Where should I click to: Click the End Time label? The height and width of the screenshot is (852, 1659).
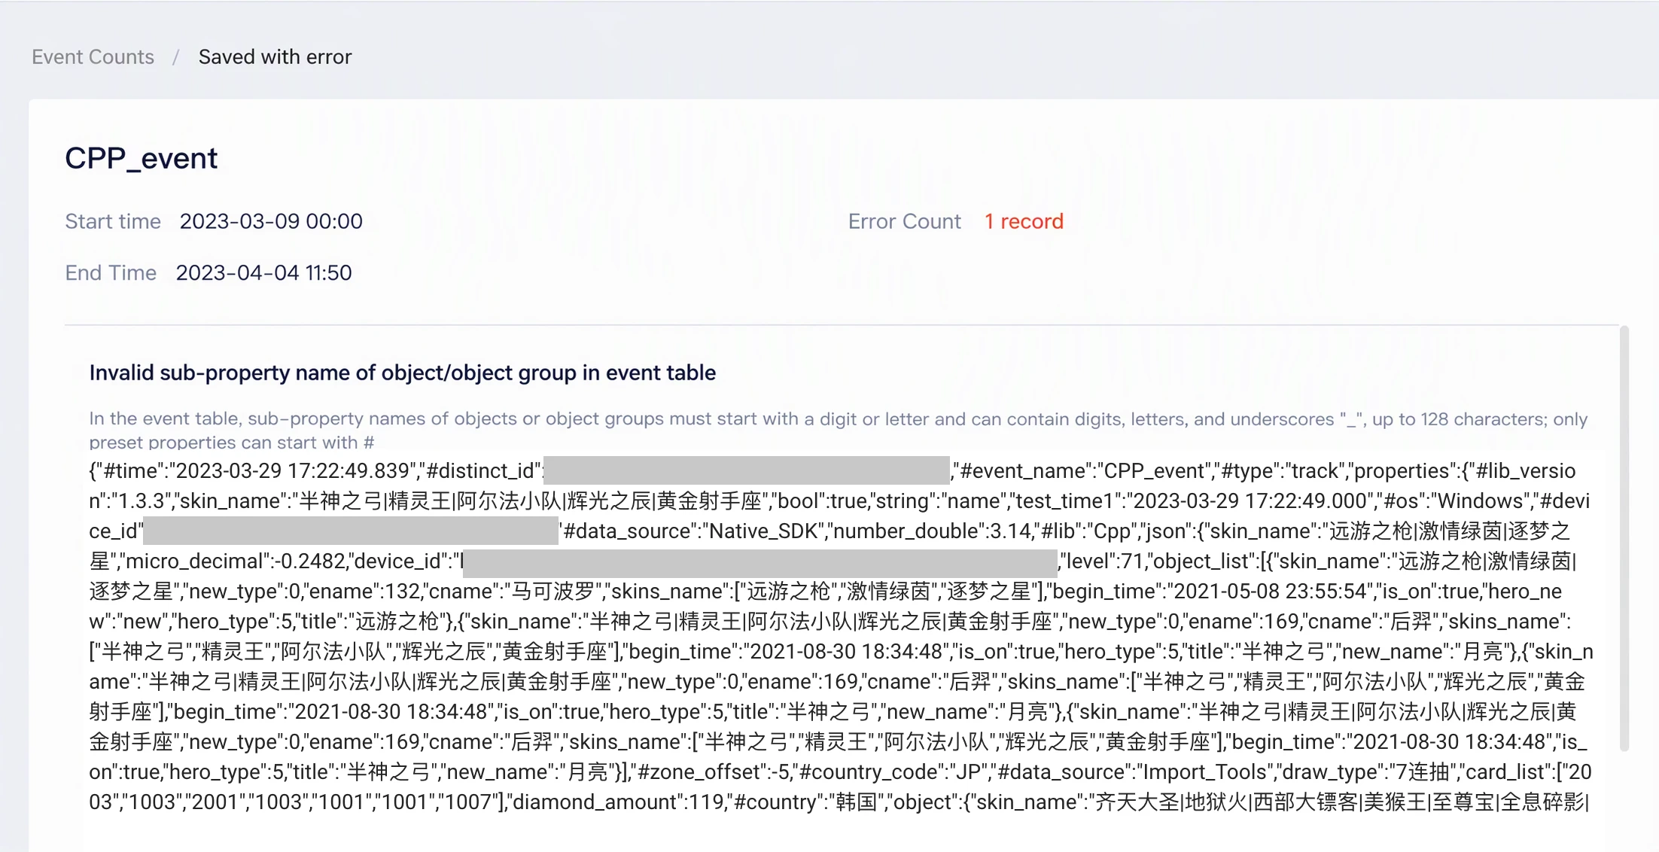click(x=111, y=272)
